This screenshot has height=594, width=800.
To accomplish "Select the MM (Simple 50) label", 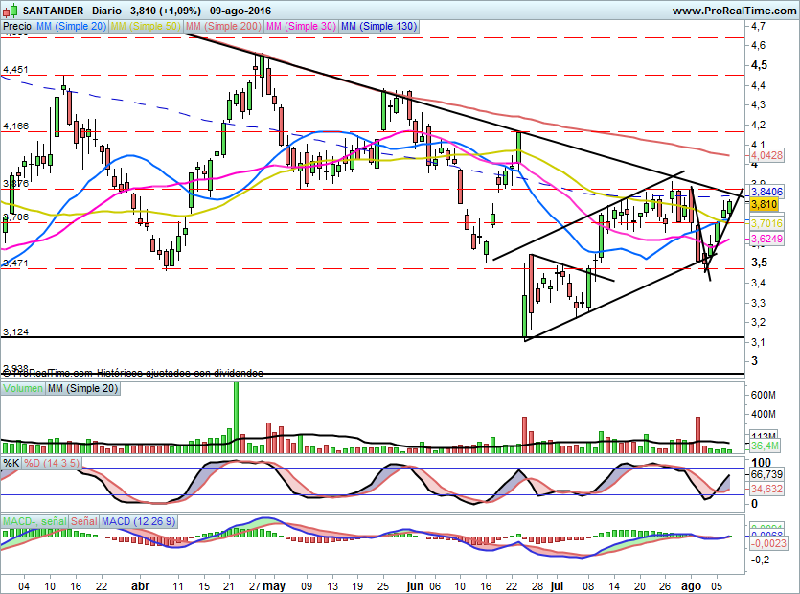I will tap(146, 26).
